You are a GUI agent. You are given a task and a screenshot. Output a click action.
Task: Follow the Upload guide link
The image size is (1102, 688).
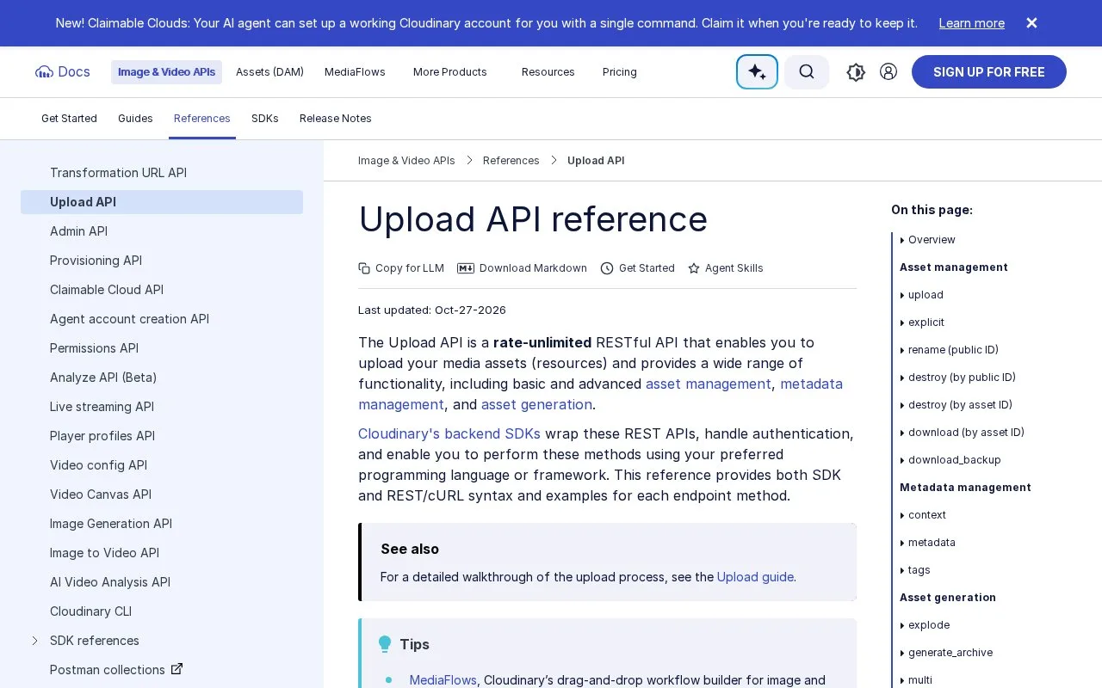[x=755, y=577]
